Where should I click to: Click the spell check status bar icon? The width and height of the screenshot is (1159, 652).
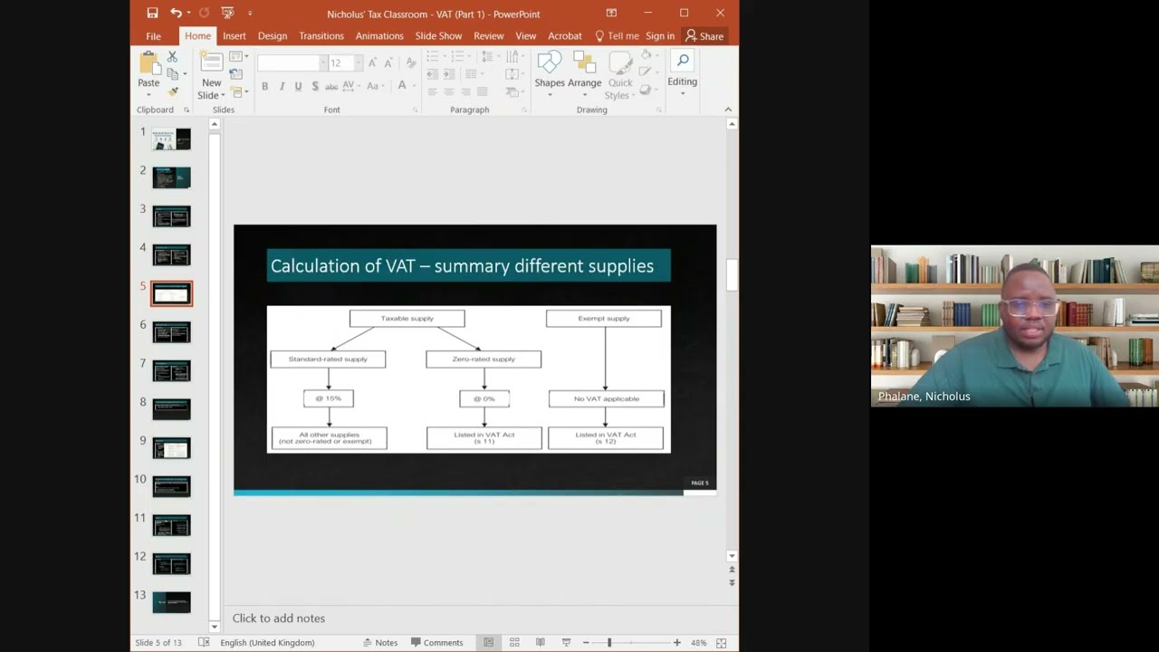pyautogui.click(x=204, y=642)
